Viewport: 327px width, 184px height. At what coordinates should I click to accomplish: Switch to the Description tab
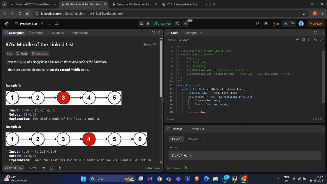pos(15,33)
